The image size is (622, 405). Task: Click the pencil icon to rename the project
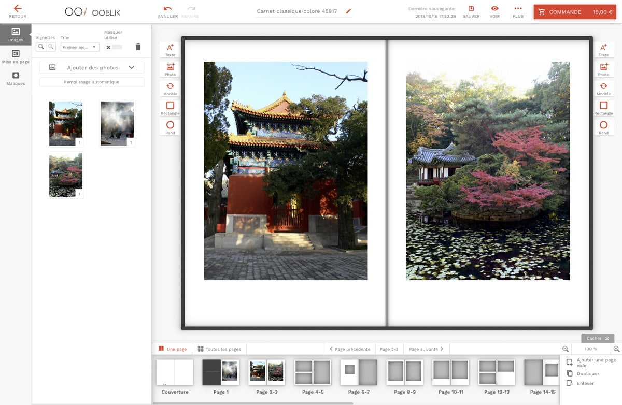click(x=348, y=11)
